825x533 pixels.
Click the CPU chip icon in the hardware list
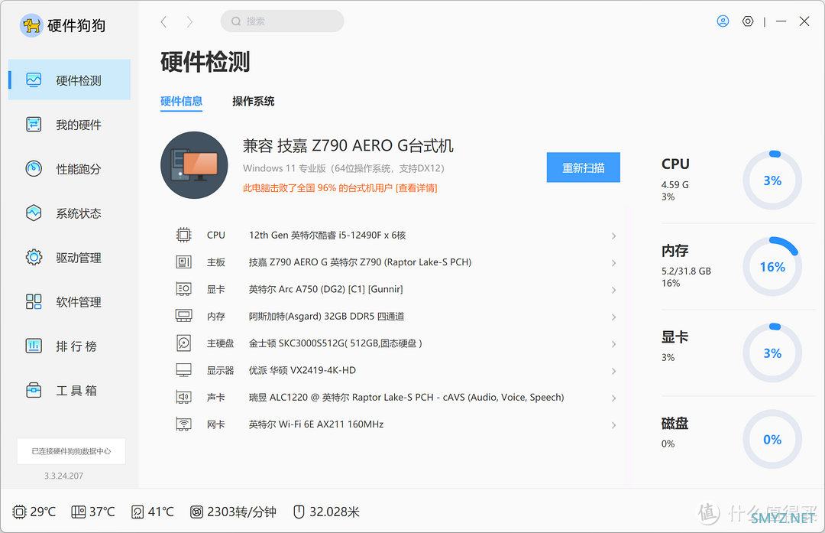(183, 235)
